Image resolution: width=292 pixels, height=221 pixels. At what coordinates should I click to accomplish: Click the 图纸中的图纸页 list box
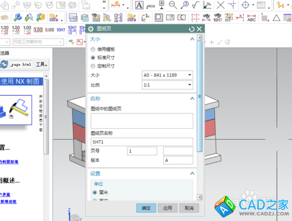pyautogui.click(x=142, y=120)
